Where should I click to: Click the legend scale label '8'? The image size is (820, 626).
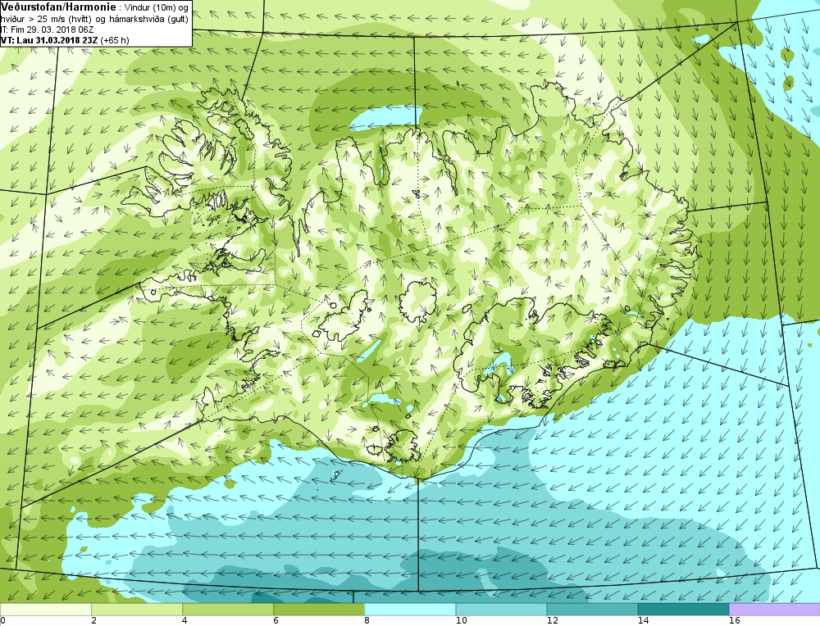[x=367, y=620]
